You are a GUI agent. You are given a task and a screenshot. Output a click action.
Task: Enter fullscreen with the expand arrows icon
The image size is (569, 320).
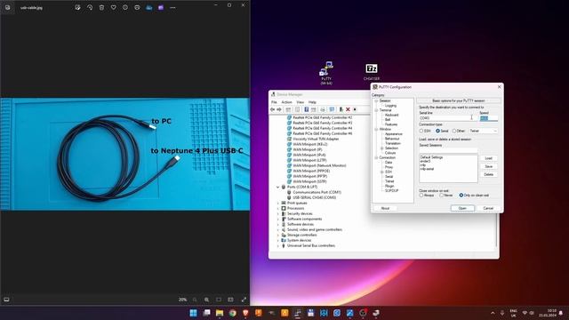[244, 300]
